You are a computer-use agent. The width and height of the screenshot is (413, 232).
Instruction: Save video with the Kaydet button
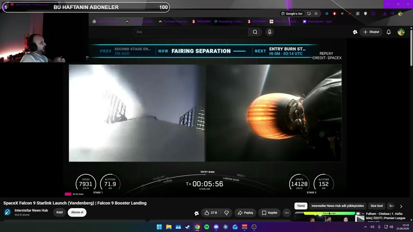click(x=269, y=213)
